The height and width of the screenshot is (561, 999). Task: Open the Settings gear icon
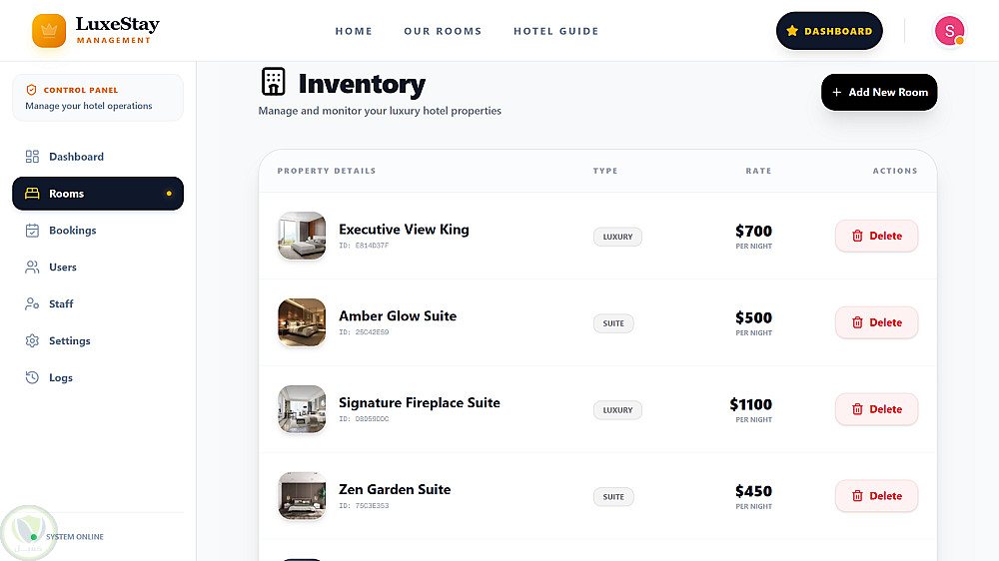(32, 341)
